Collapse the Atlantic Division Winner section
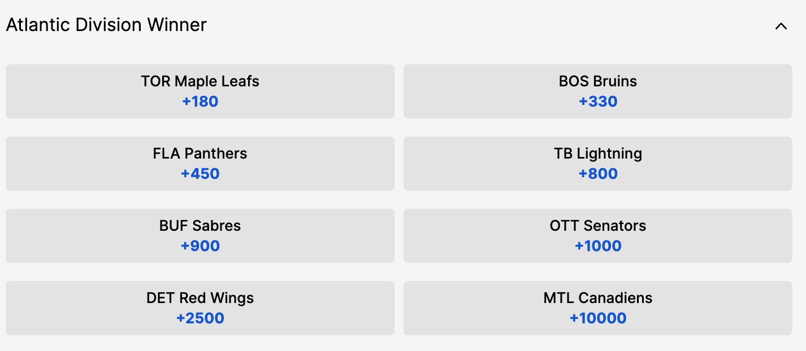 click(x=781, y=26)
